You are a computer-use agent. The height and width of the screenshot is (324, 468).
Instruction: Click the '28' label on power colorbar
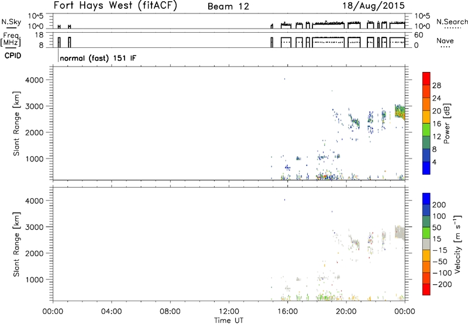pos(436,85)
